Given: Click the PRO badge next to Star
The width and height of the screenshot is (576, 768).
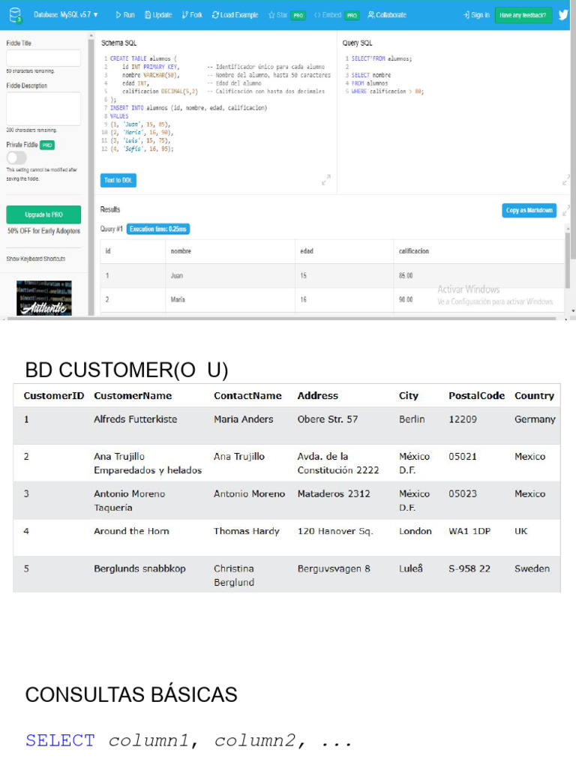Looking at the screenshot, I should pos(298,15).
